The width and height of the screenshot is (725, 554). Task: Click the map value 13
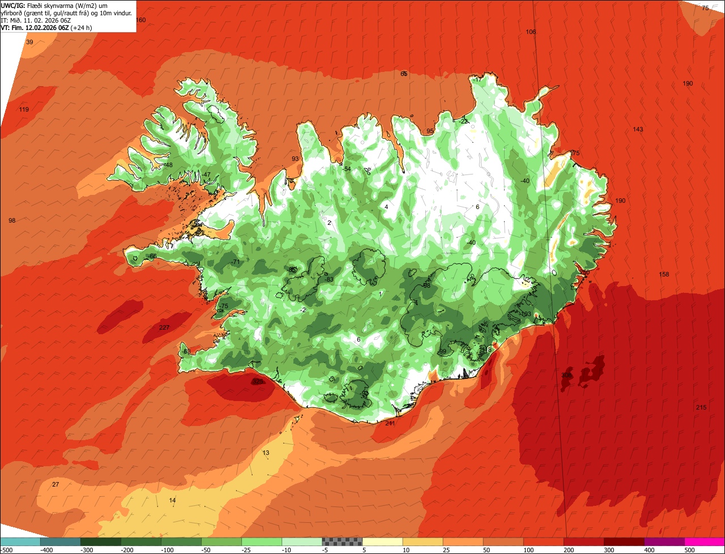pyautogui.click(x=266, y=453)
